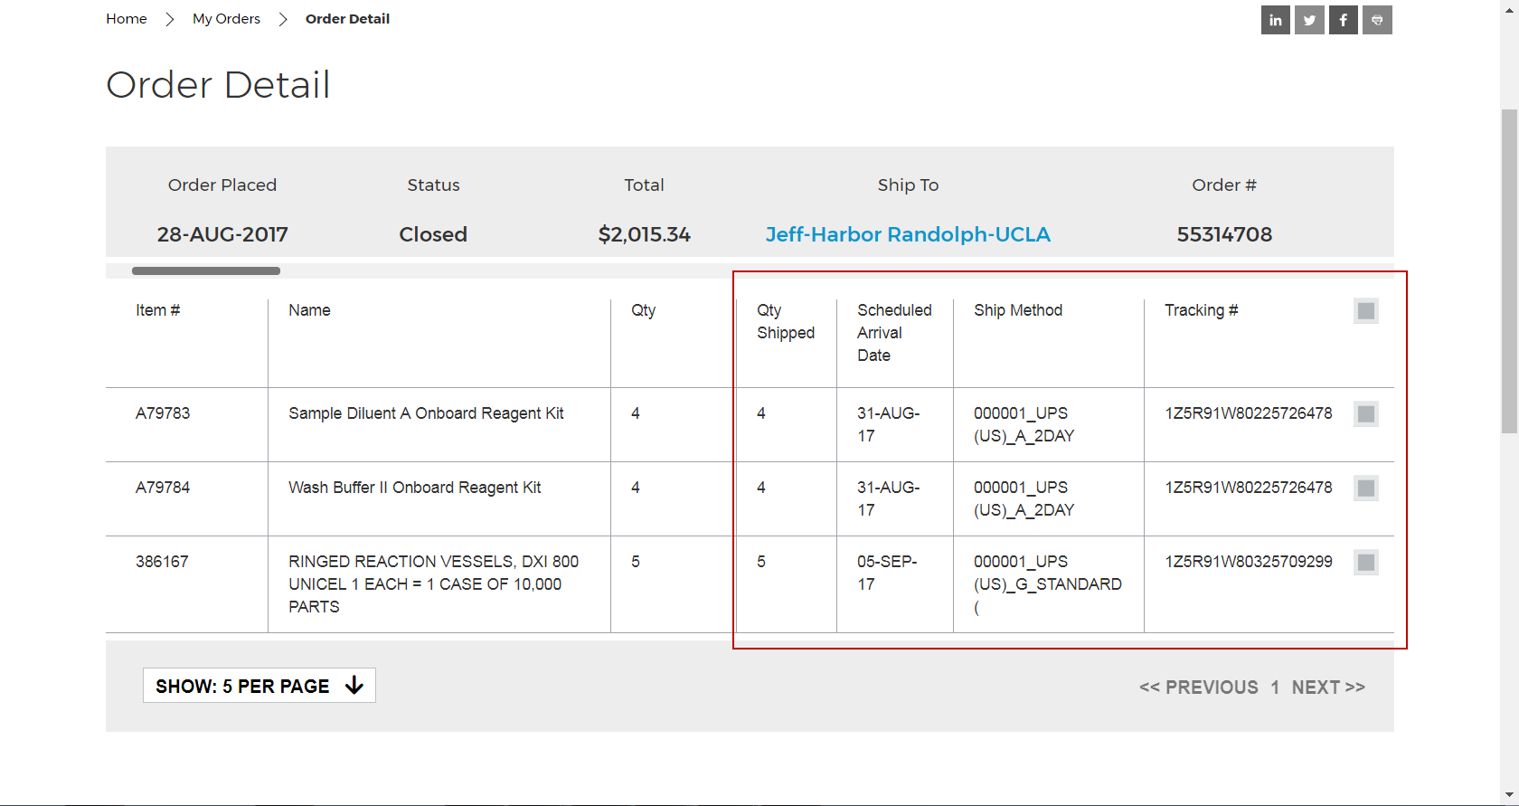Viewport: 1519px width, 806px height.
Task: Click the Qty Shipped column header
Action: pyautogui.click(x=786, y=321)
